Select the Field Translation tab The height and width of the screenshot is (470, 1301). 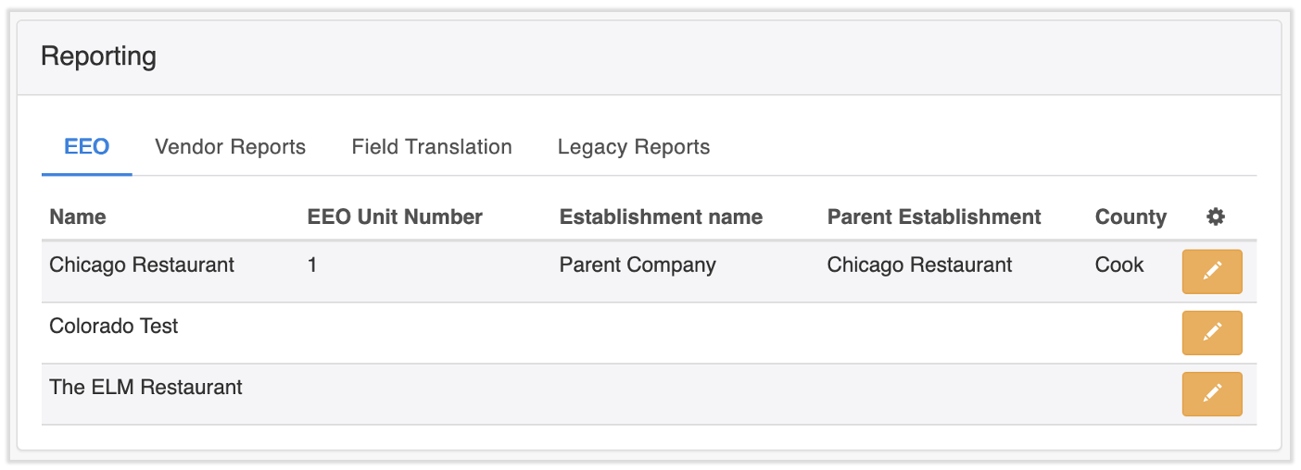(x=432, y=147)
